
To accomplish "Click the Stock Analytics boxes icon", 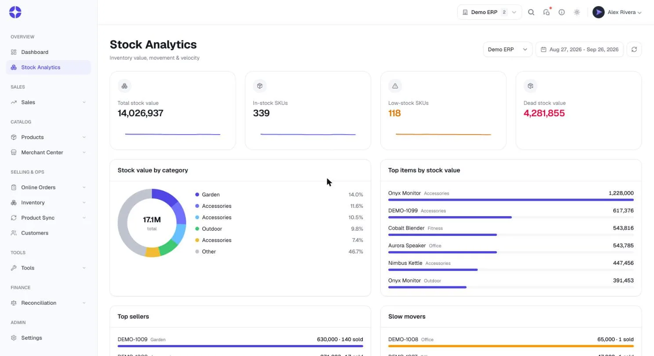I will (14, 68).
